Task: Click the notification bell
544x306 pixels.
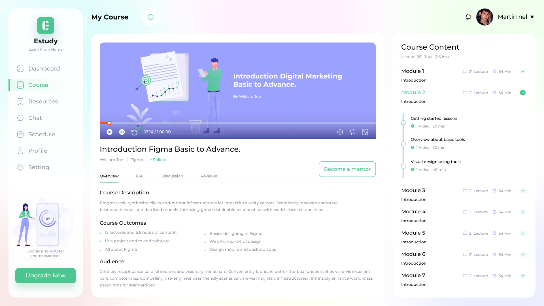Action: point(468,17)
